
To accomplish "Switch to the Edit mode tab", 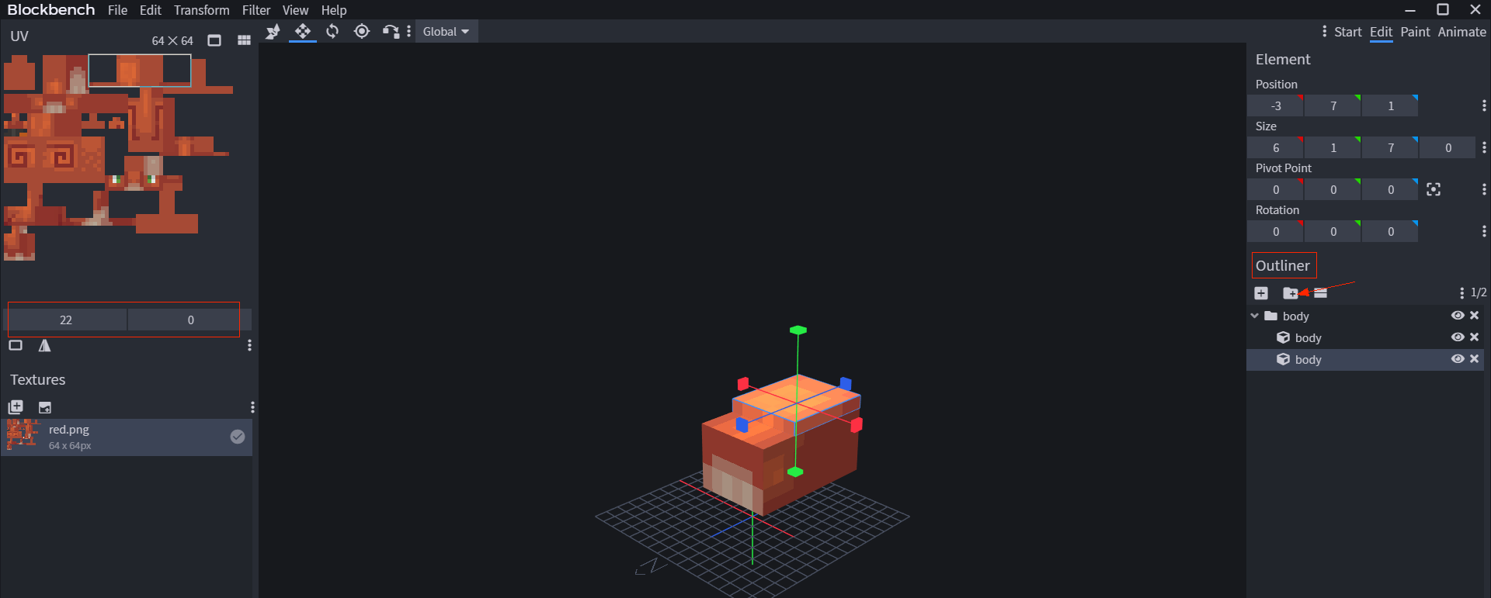I will point(1381,32).
